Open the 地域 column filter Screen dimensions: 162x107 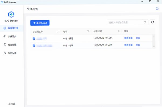[x=88, y=31]
